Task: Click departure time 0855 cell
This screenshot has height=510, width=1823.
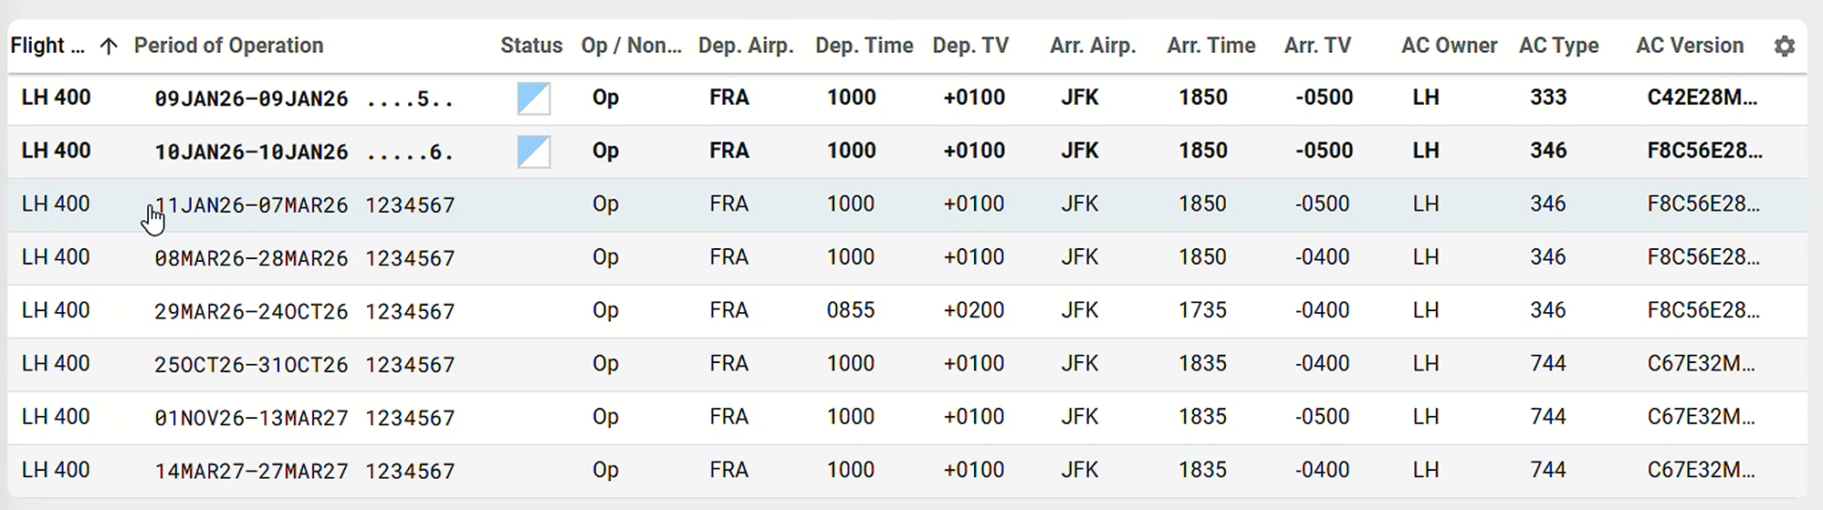Action: pyautogui.click(x=850, y=310)
